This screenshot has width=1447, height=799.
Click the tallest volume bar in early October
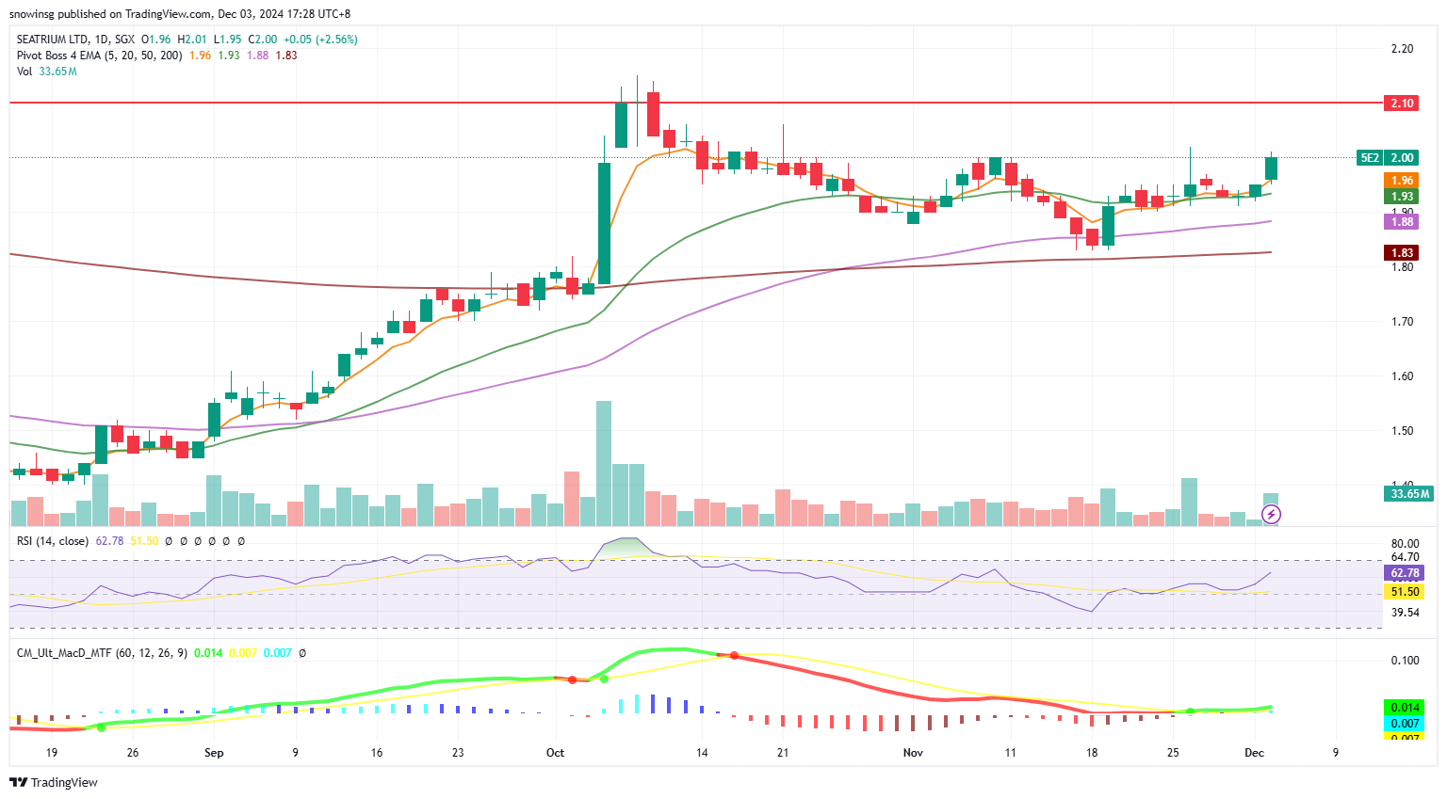pos(604,463)
